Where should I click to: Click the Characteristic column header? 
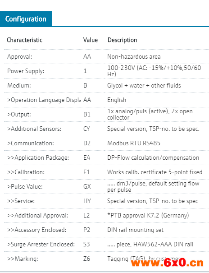point(24,40)
